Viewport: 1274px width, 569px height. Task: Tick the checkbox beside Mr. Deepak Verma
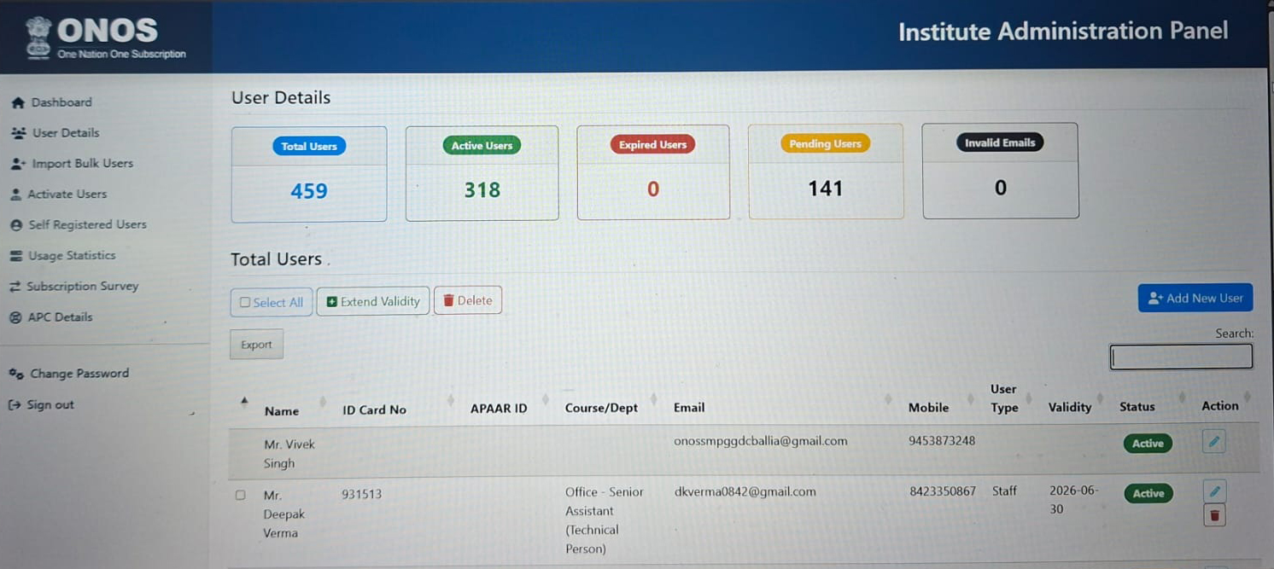click(240, 495)
